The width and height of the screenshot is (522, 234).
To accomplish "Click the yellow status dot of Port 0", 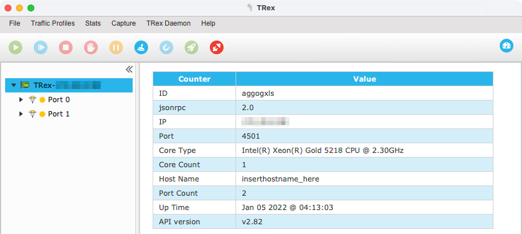I will coord(42,100).
